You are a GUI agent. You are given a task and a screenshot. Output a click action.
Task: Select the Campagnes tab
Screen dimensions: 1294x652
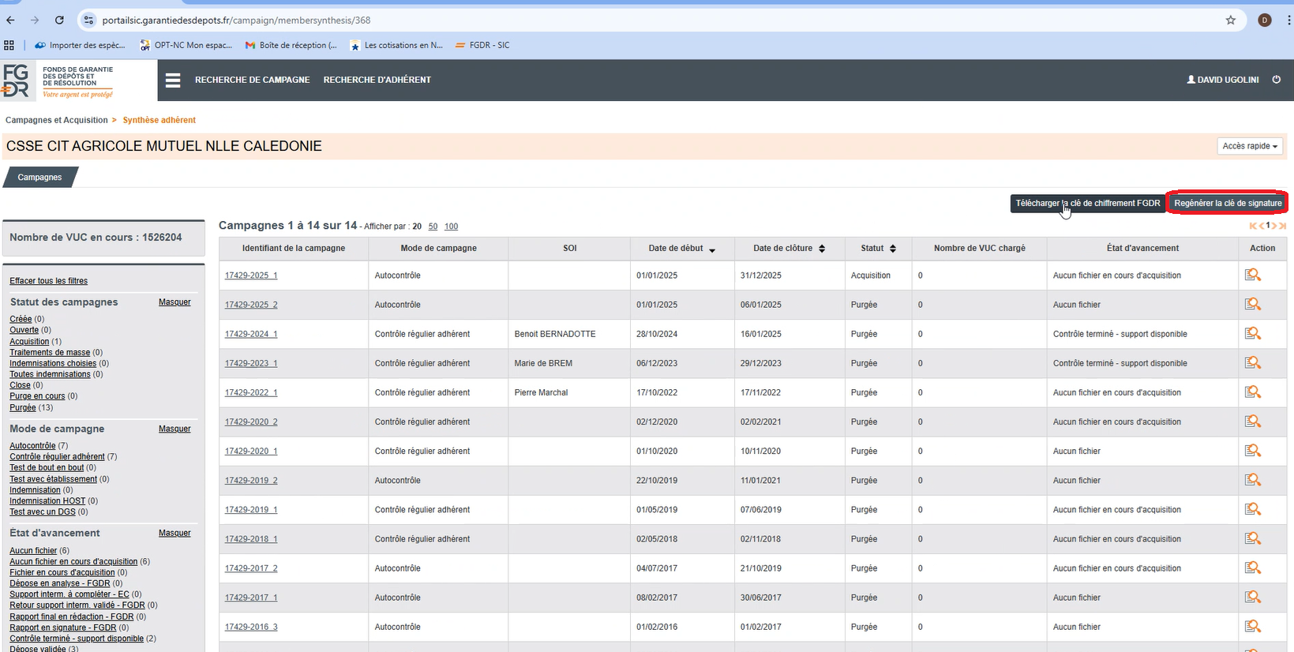pos(39,178)
